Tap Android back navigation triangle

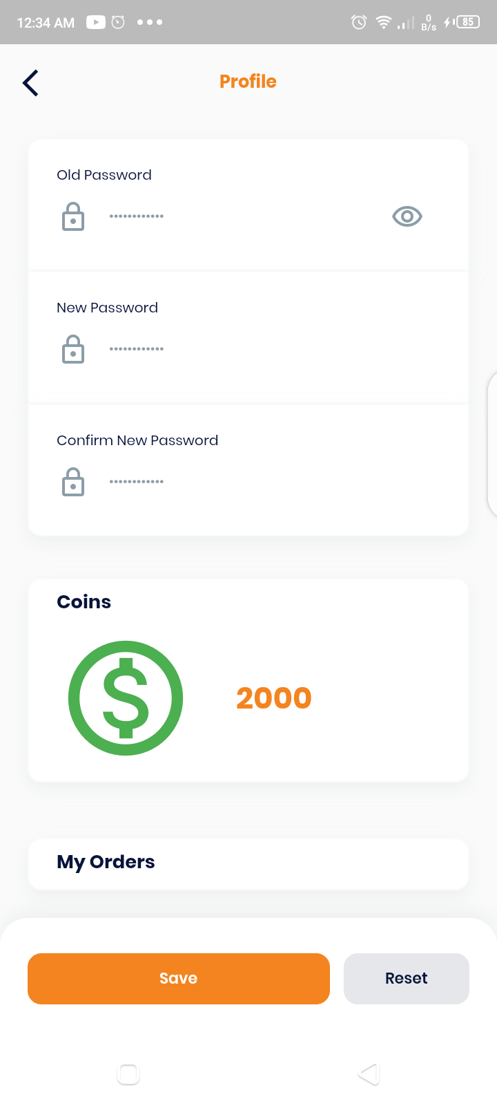[369, 1074]
